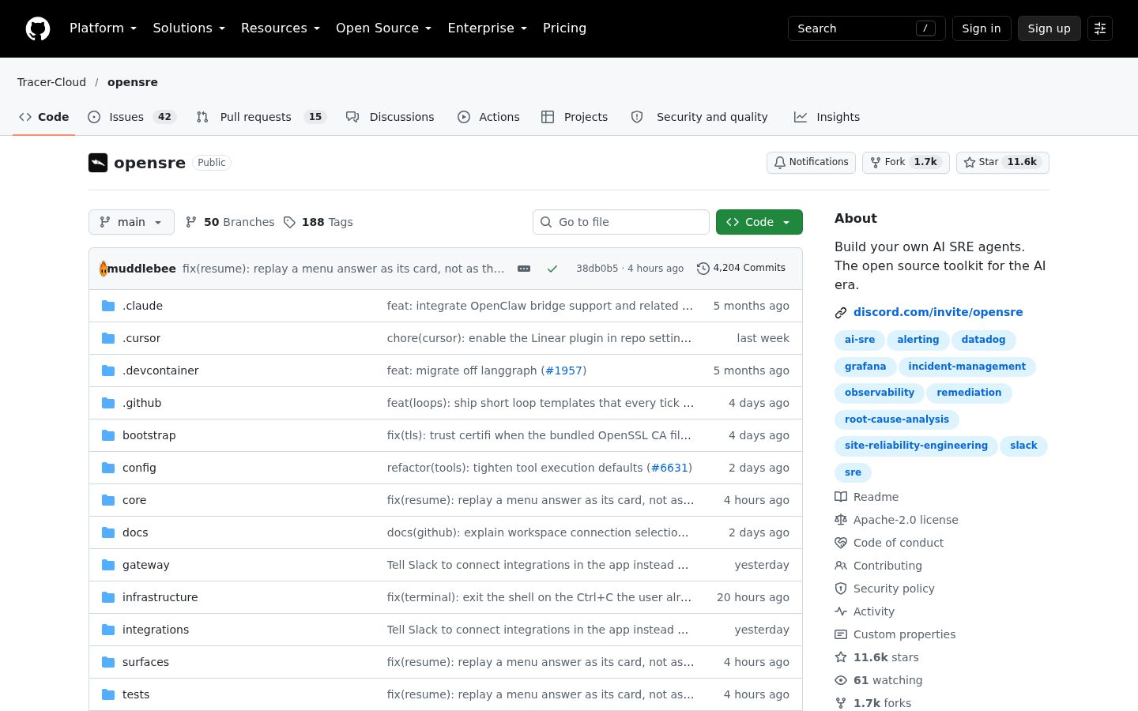Viewport: 1138px width, 711px height.
Task: Click the gateway folder icon
Action: pos(108,565)
